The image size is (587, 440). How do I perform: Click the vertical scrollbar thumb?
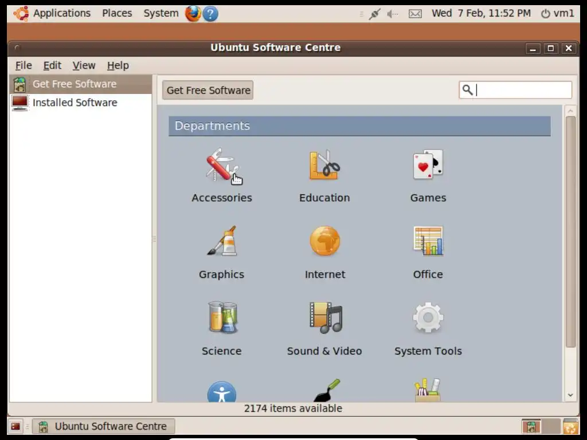point(570,232)
